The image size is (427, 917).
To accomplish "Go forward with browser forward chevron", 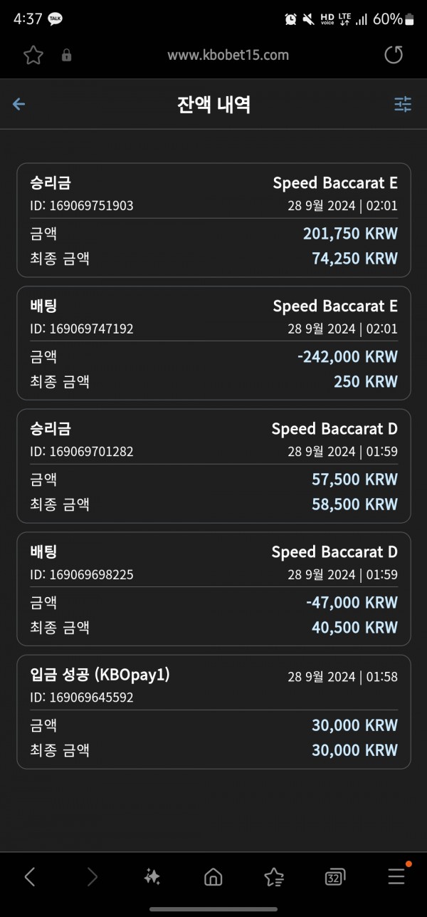I will pyautogui.click(x=92, y=876).
